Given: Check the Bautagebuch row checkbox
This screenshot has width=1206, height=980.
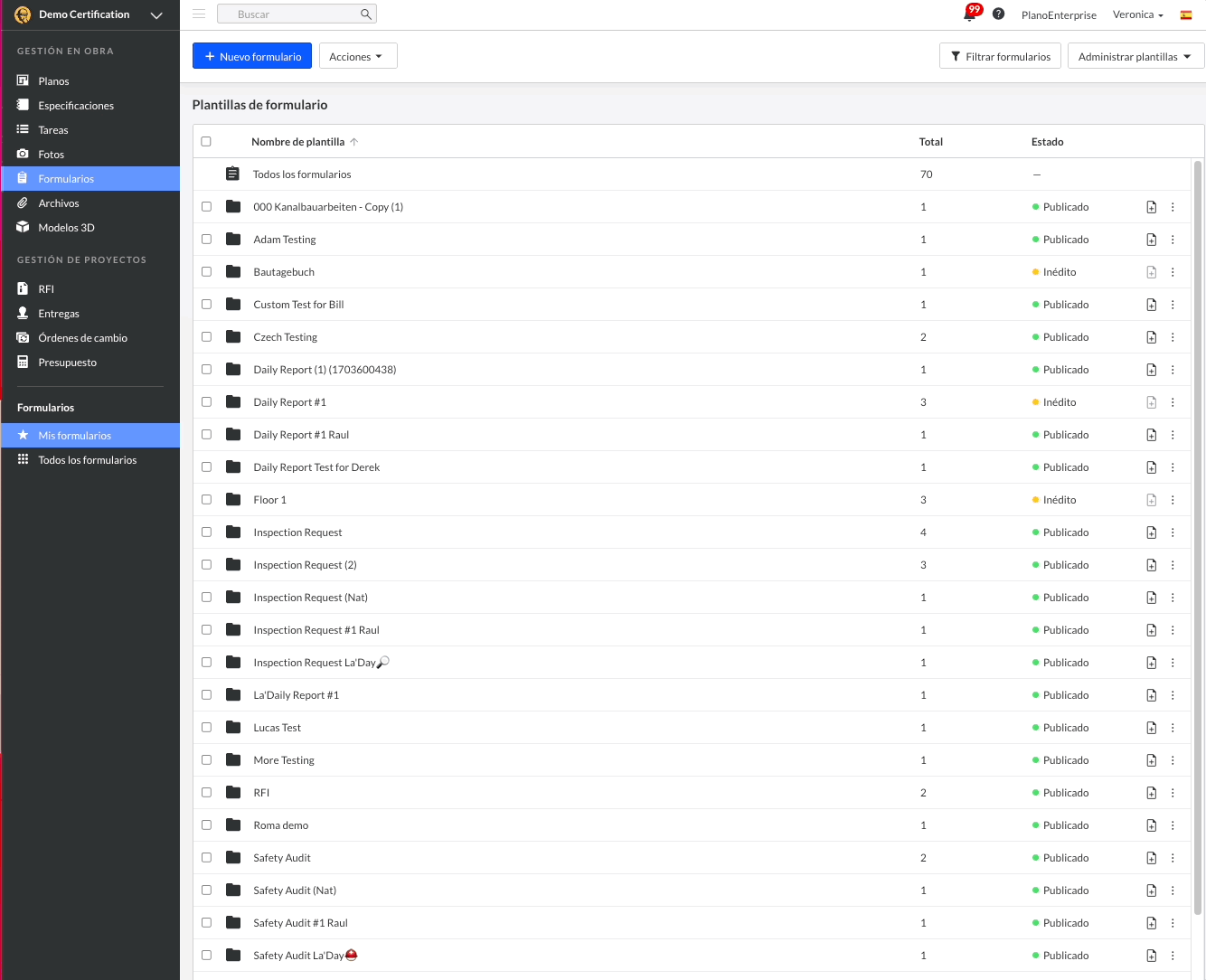Looking at the screenshot, I should coord(206,272).
